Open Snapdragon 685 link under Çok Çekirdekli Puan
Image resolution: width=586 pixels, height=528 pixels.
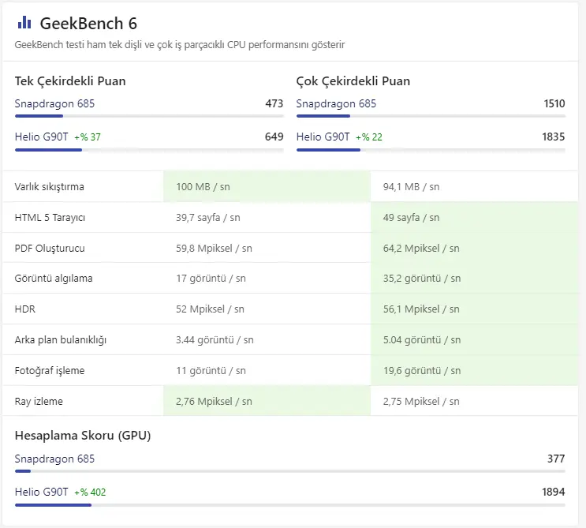click(336, 103)
